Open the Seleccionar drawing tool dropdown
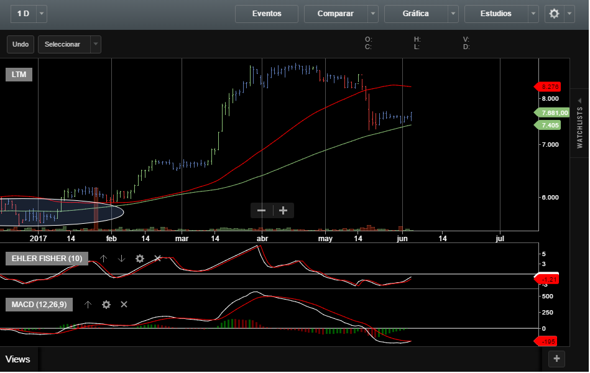Viewport: 590px width, 373px height. (94, 44)
